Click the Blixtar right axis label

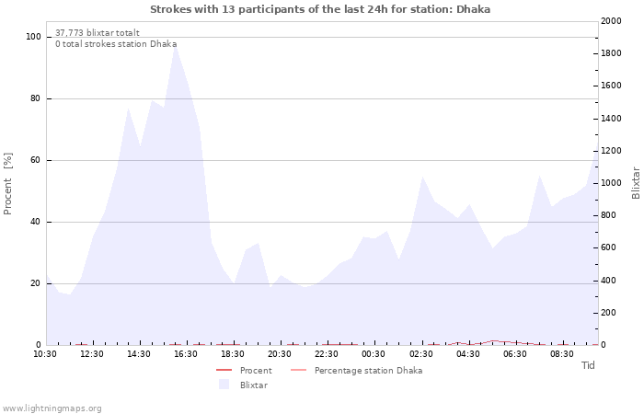(636, 183)
